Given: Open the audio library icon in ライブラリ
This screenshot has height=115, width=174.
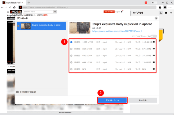Looking at the screenshot, I should [x=171, y=13].
